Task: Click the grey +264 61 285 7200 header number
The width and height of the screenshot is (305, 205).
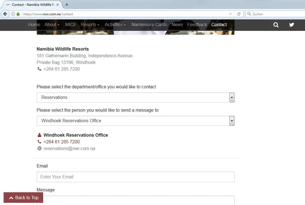Action: 61,69
